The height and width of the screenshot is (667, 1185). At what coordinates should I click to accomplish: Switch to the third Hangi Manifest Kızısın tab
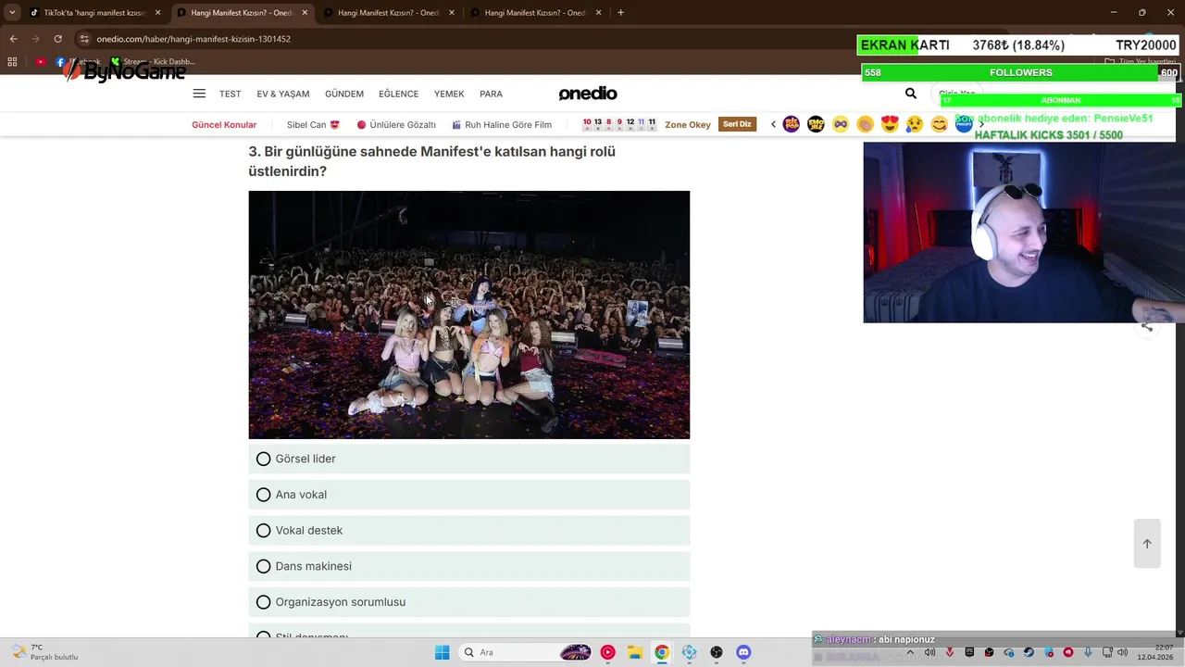[388, 13]
